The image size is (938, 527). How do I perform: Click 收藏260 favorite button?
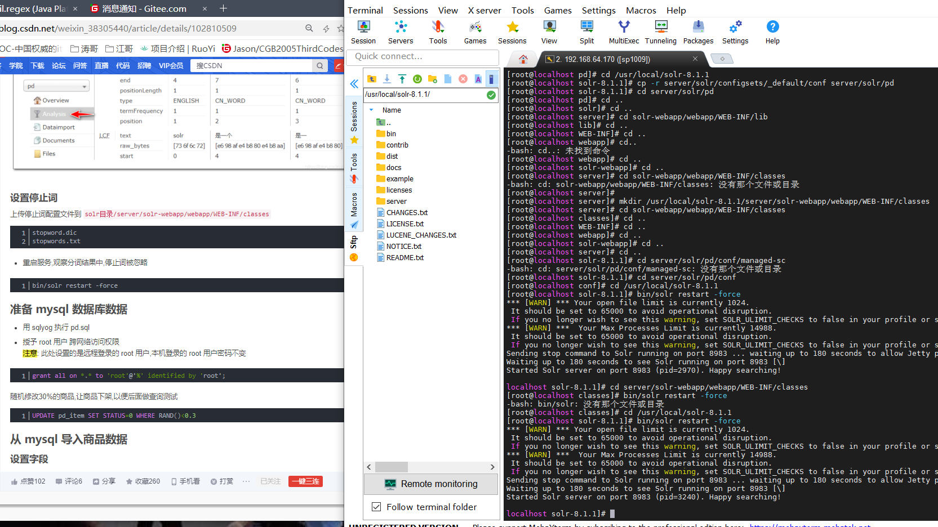point(143,481)
